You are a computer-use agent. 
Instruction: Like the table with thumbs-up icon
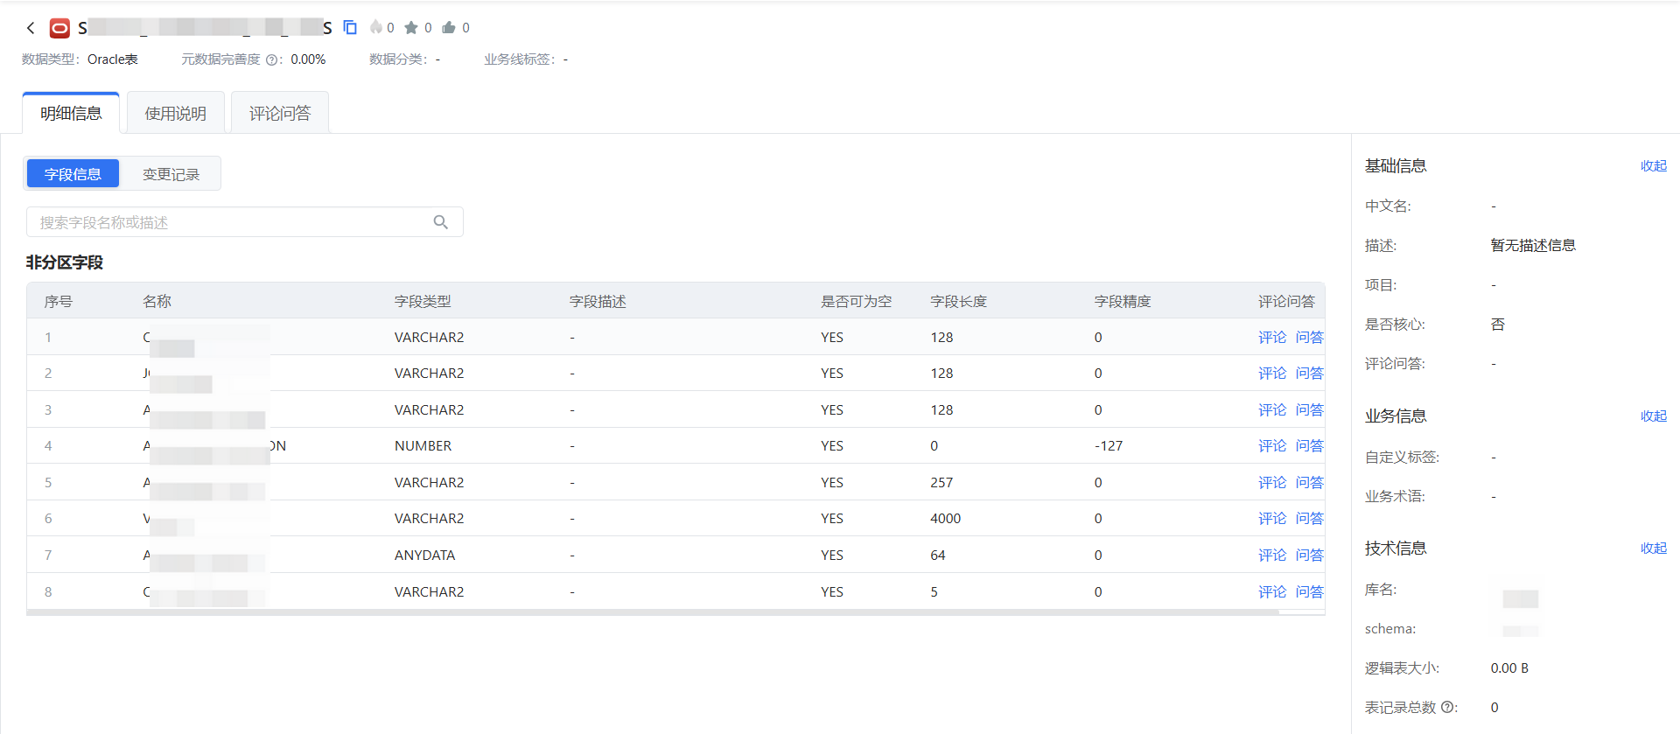click(x=449, y=28)
